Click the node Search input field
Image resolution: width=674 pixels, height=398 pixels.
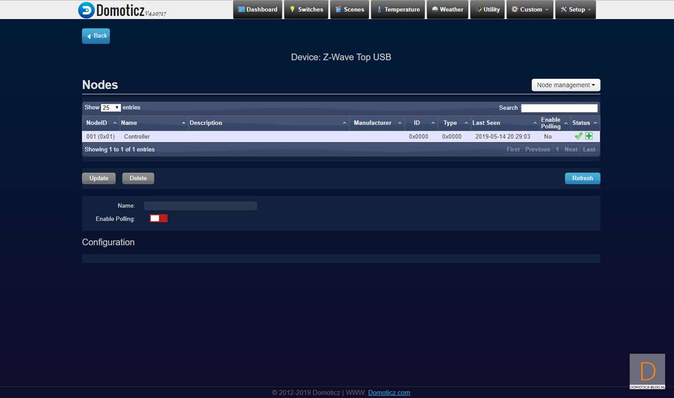pyautogui.click(x=559, y=108)
